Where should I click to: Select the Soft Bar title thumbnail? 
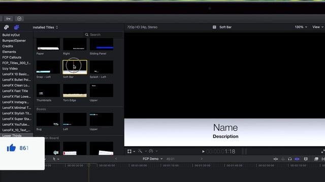point(75,67)
